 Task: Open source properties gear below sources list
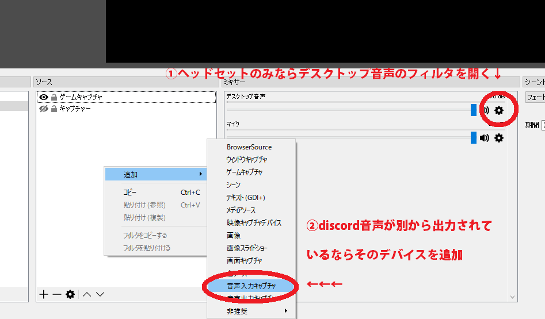coord(70,294)
